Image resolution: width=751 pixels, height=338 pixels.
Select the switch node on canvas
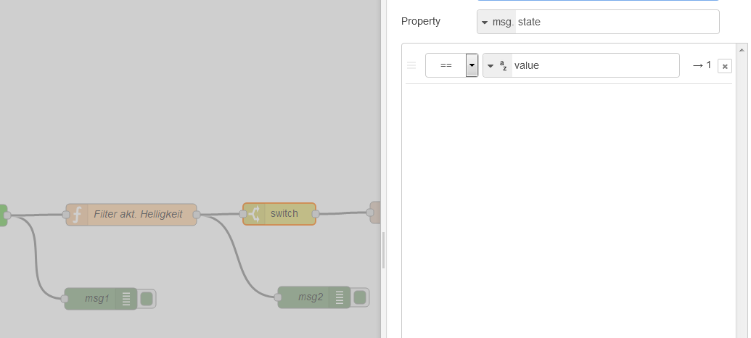279,213
